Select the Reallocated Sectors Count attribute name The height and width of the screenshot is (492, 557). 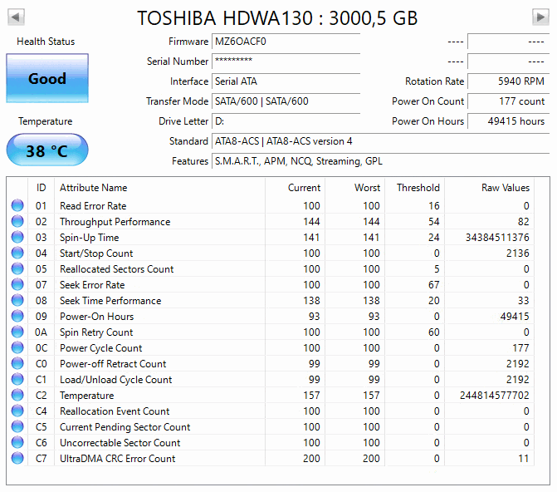[116, 269]
